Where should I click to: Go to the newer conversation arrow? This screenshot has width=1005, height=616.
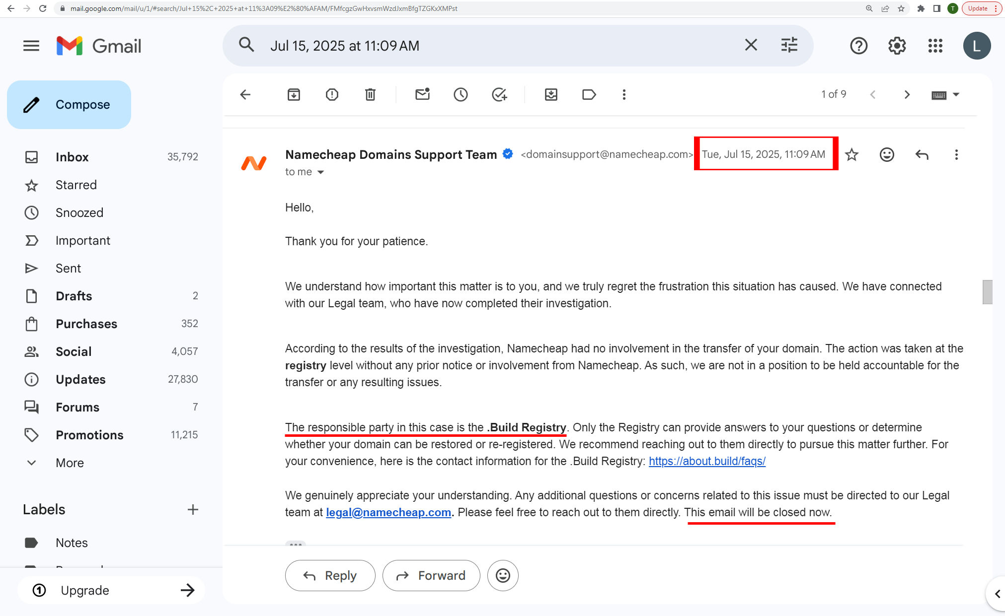click(872, 94)
